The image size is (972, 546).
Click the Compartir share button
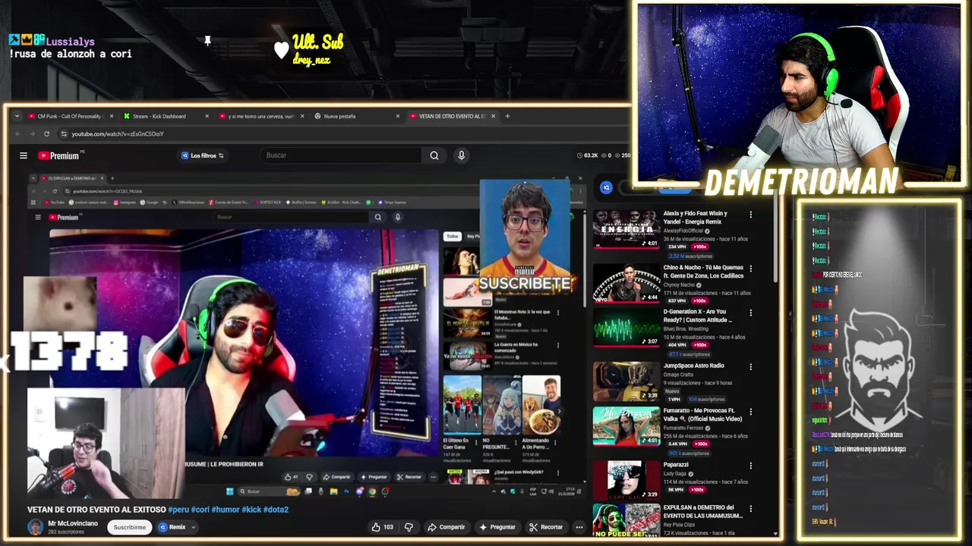click(446, 527)
